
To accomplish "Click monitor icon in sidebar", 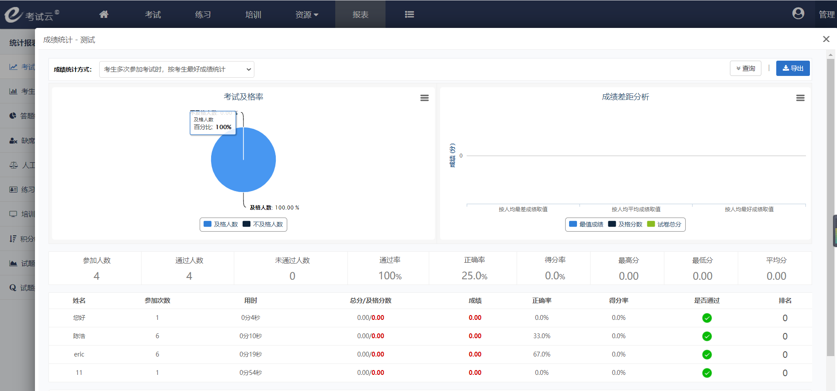I will [14, 214].
